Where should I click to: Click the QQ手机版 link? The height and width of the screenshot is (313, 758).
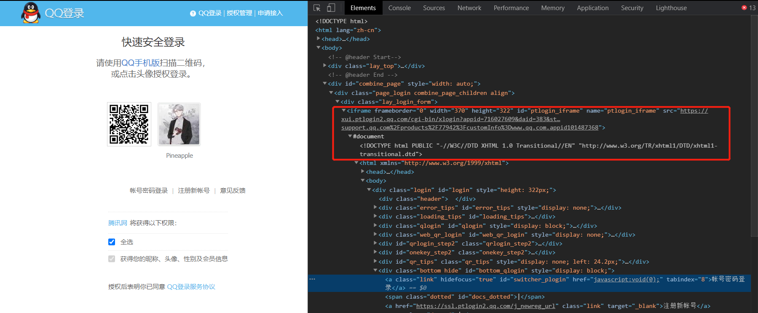click(x=140, y=63)
